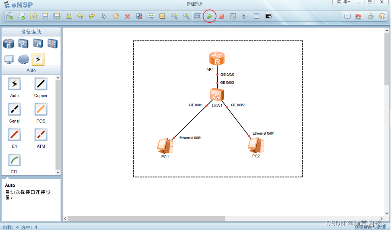Viewport: 392px width, 231px height.
Task: Select PC1 on the canvas
Action: [165, 146]
